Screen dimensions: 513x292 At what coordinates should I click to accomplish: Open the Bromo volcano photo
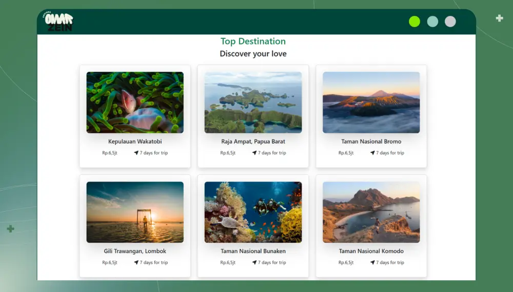371,102
